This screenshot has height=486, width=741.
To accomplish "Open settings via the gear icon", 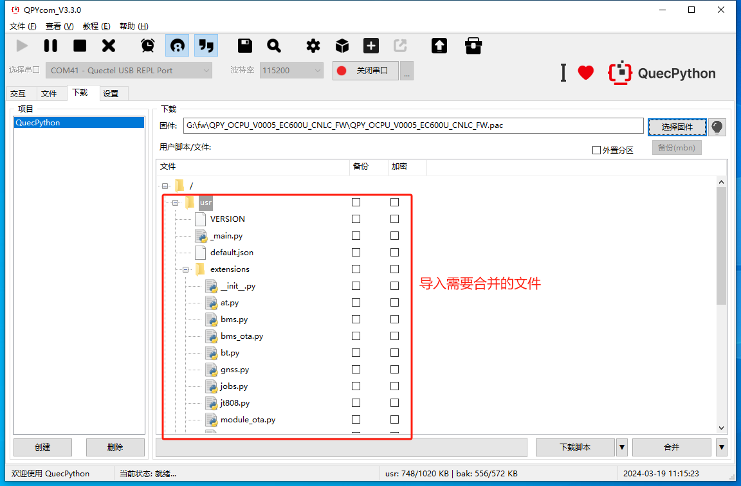I will tap(313, 46).
